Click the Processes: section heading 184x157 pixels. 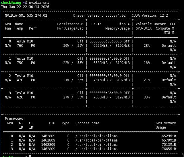coord(15,119)
